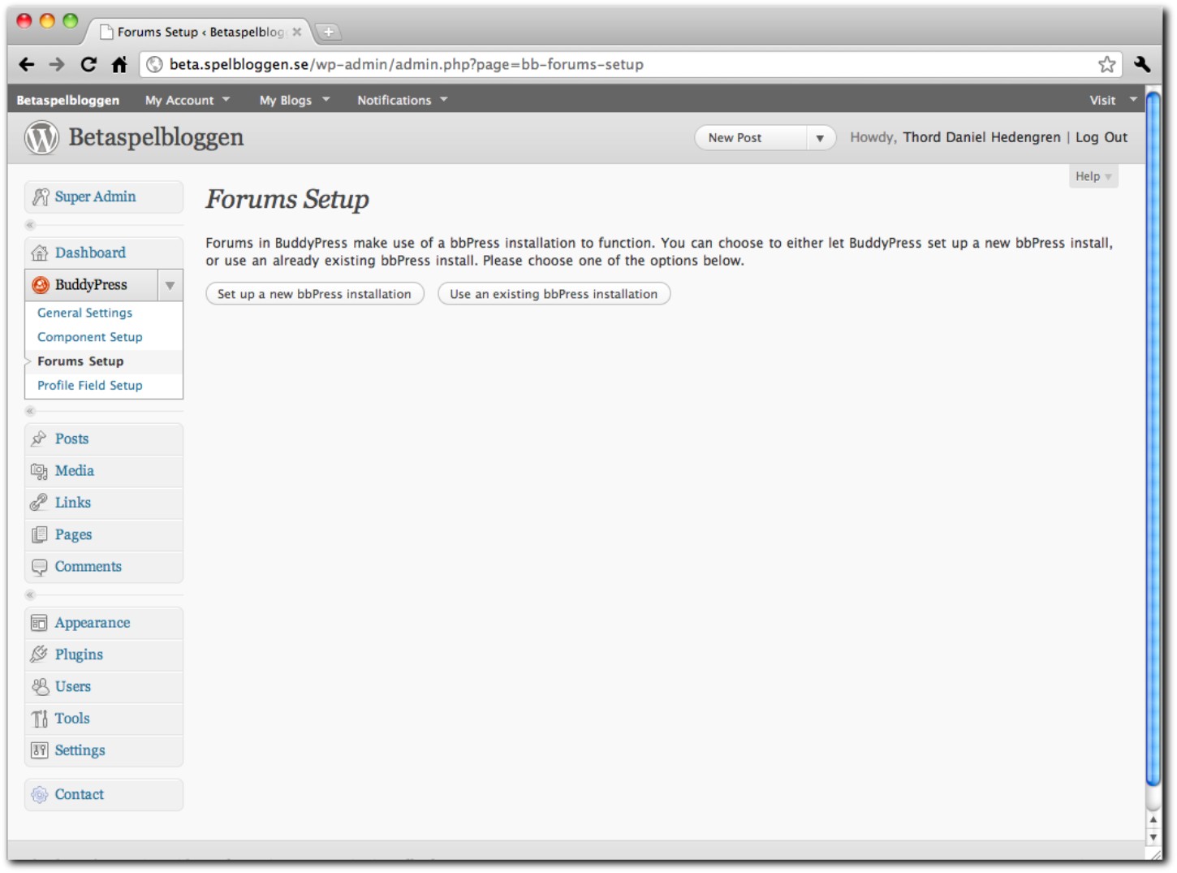Collapse the BuddyPress menu arrow
1177x873 pixels.
point(170,285)
